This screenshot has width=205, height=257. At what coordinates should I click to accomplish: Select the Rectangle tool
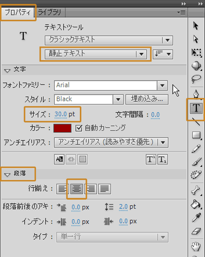(196, 135)
